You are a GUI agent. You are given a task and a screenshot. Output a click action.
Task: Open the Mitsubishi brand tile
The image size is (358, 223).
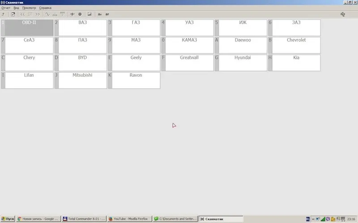pos(81,80)
